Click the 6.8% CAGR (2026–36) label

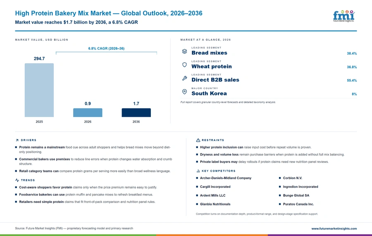pos(106,48)
